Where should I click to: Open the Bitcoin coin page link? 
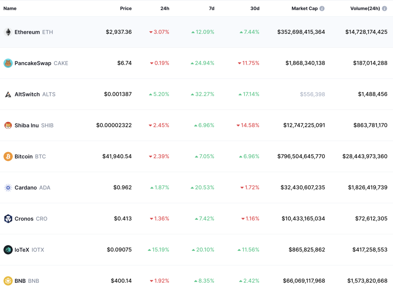(x=24, y=157)
